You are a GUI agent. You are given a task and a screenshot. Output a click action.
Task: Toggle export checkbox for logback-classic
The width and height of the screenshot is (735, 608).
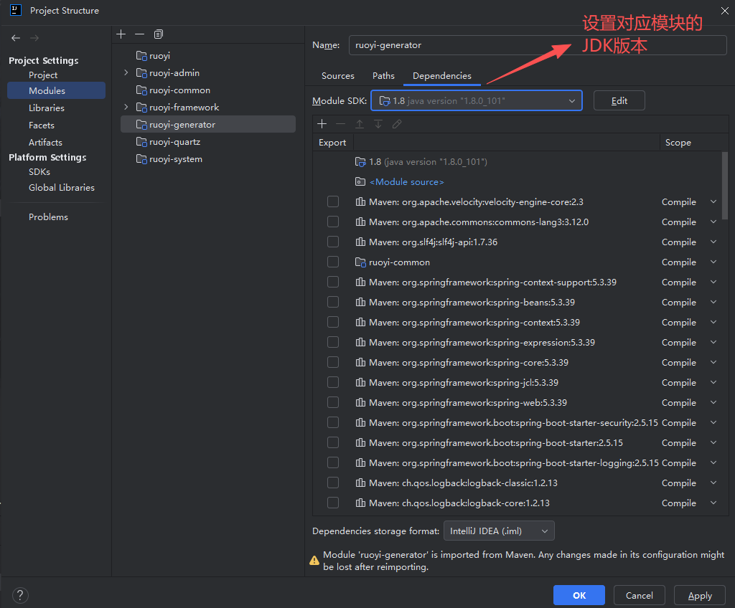click(x=333, y=483)
